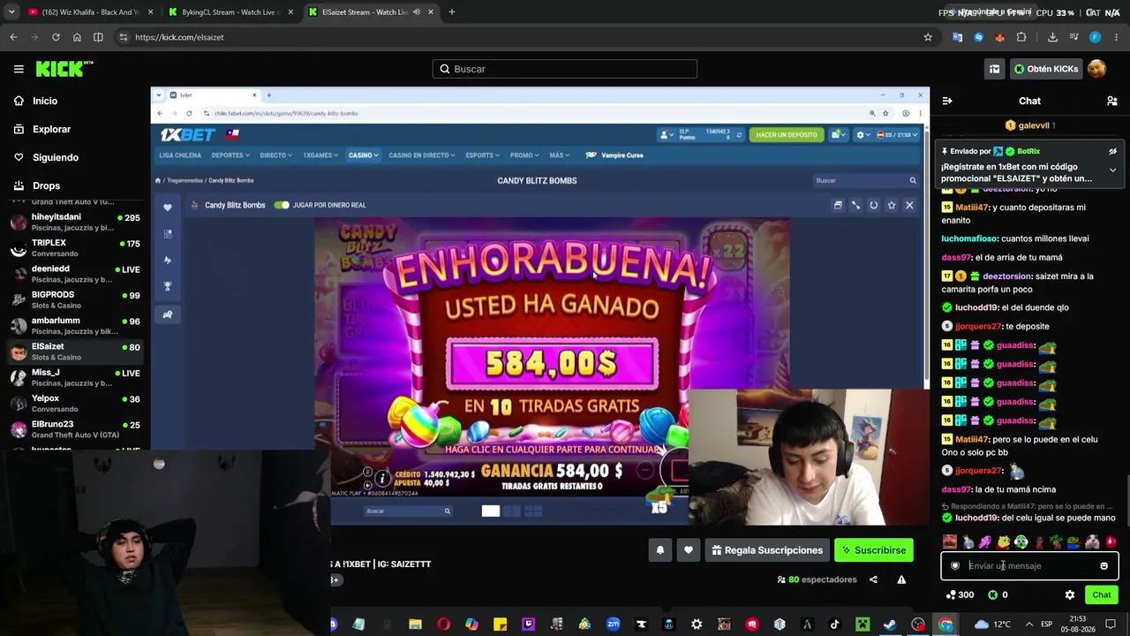Open the Chrome extensions puzzle icon
The height and width of the screenshot is (636, 1130).
click(x=1021, y=37)
